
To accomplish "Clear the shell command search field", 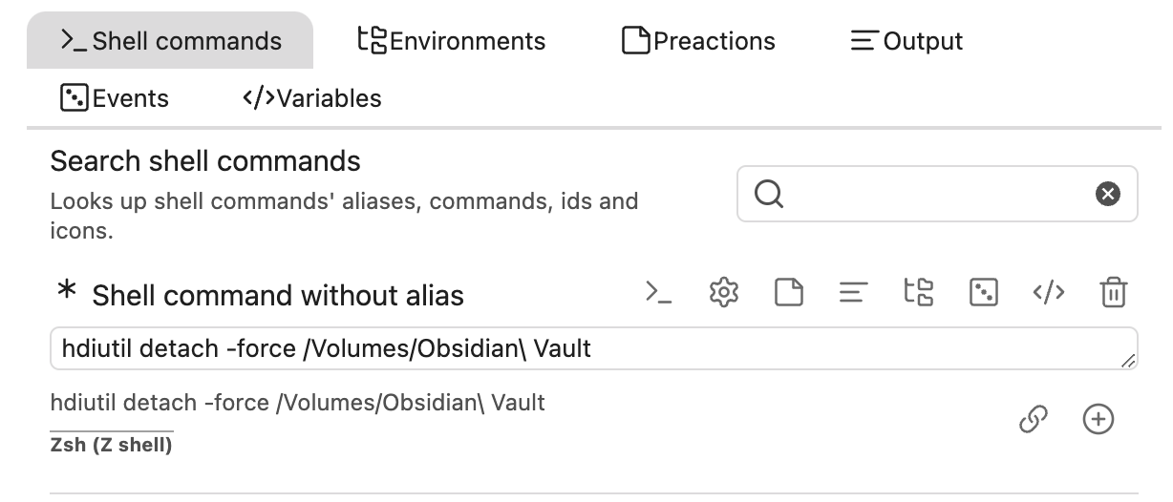I will click(1107, 195).
